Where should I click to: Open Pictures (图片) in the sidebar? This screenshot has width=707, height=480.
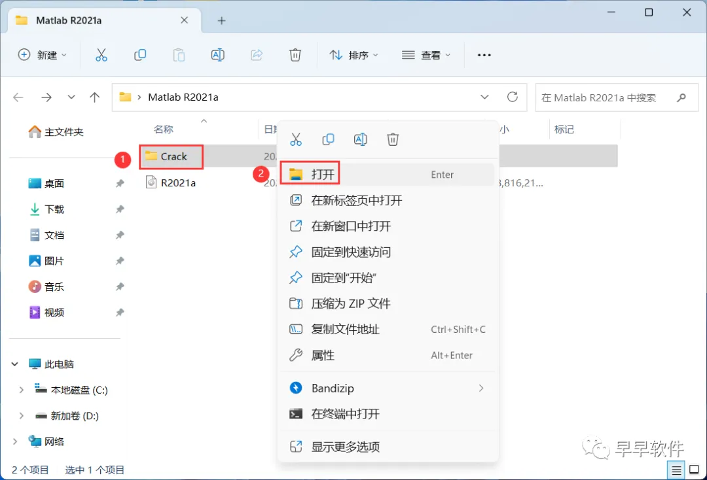point(46,261)
